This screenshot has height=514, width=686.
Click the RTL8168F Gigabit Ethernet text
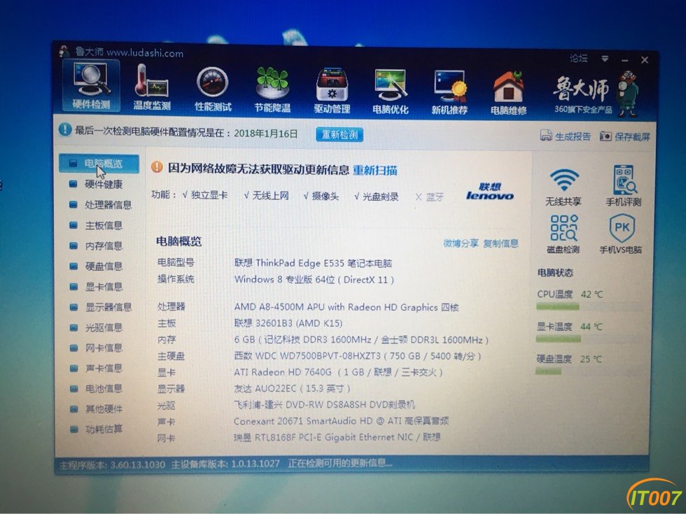click(337, 437)
